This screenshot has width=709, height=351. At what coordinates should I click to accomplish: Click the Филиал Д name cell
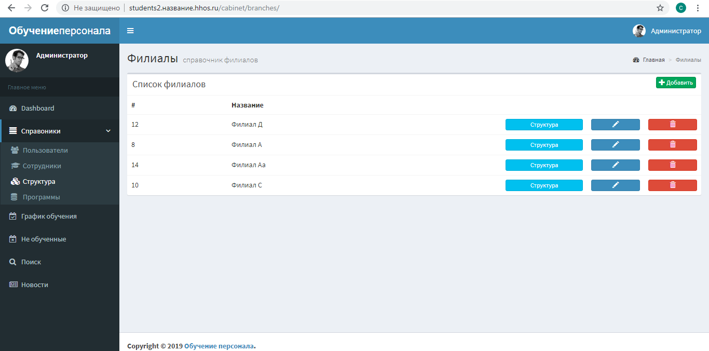247,125
